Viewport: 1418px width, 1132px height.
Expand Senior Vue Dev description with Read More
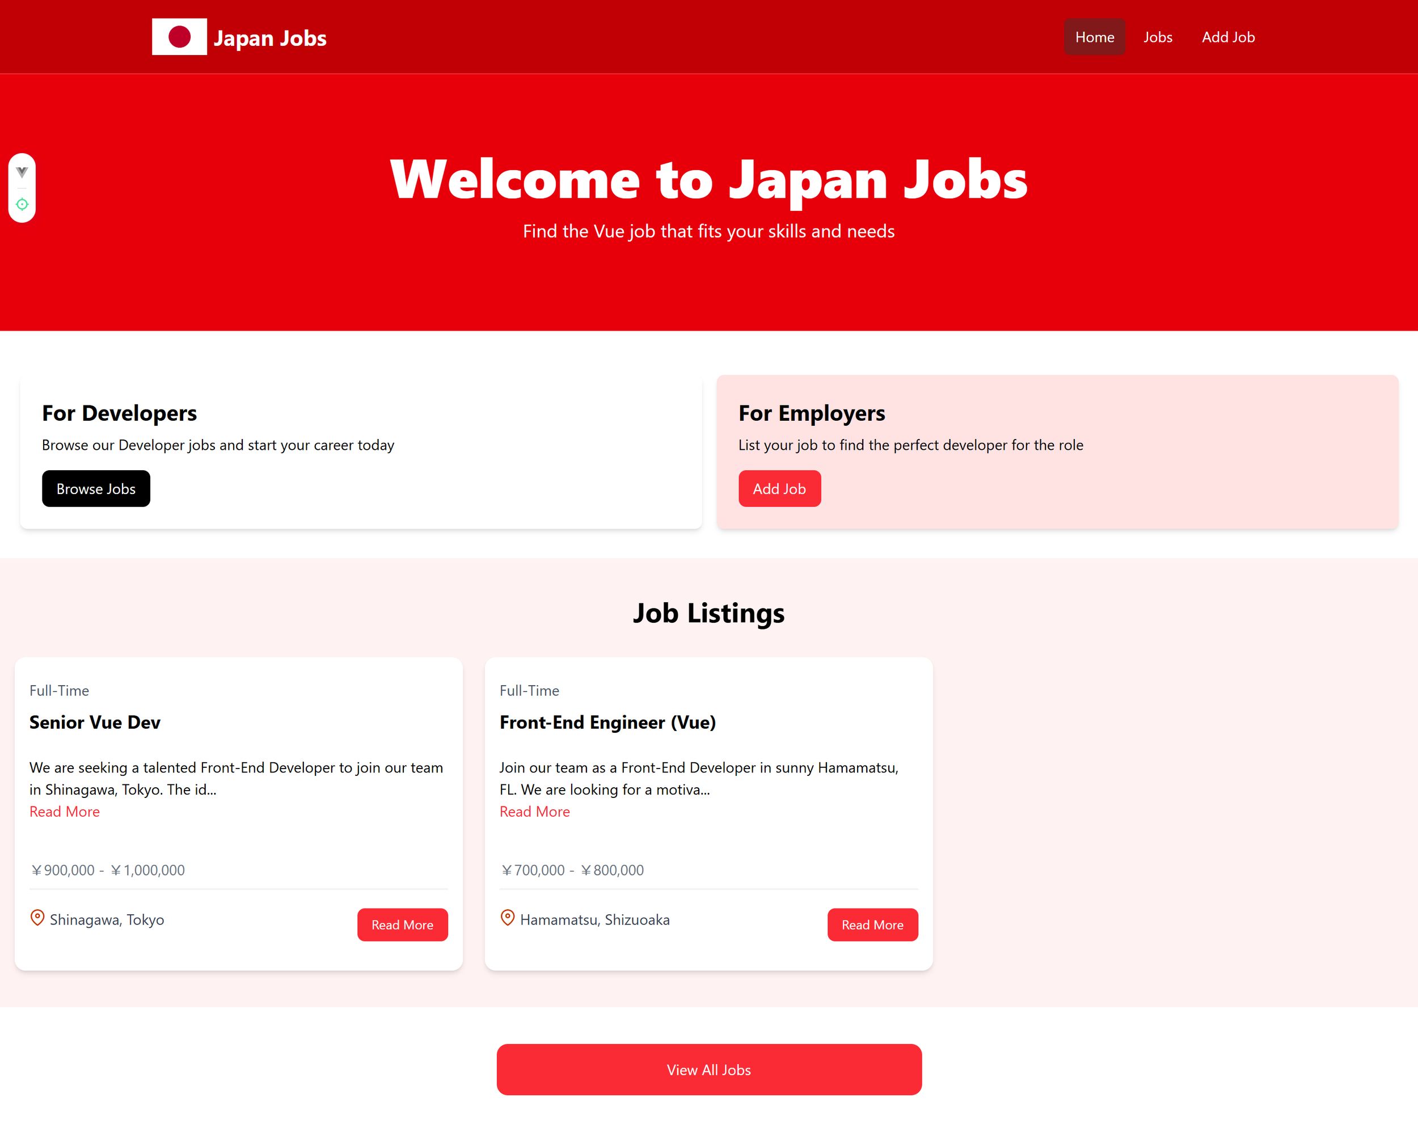point(65,812)
